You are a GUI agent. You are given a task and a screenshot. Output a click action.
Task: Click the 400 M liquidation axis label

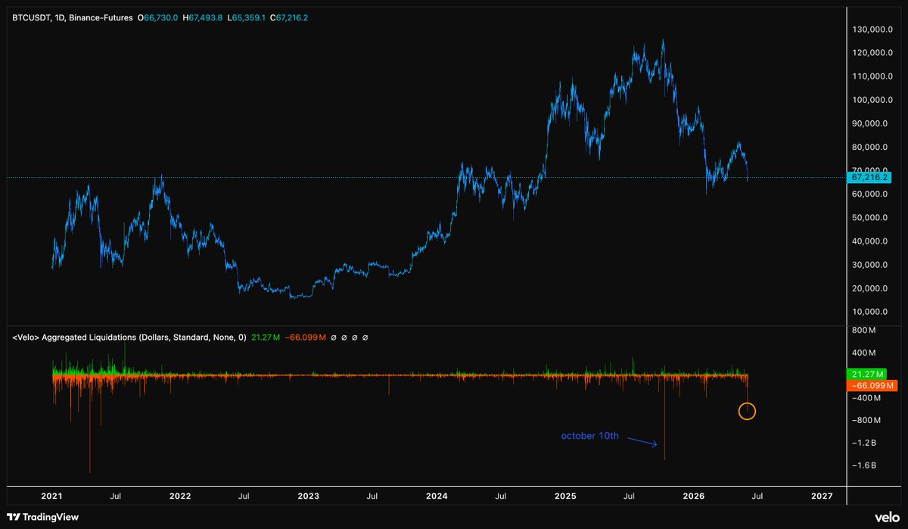[863, 353]
